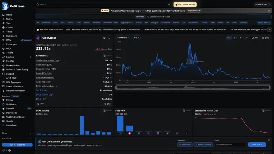Download chart .csv from chart toolbar
This screenshot has width=274, height=154.
point(255,38)
